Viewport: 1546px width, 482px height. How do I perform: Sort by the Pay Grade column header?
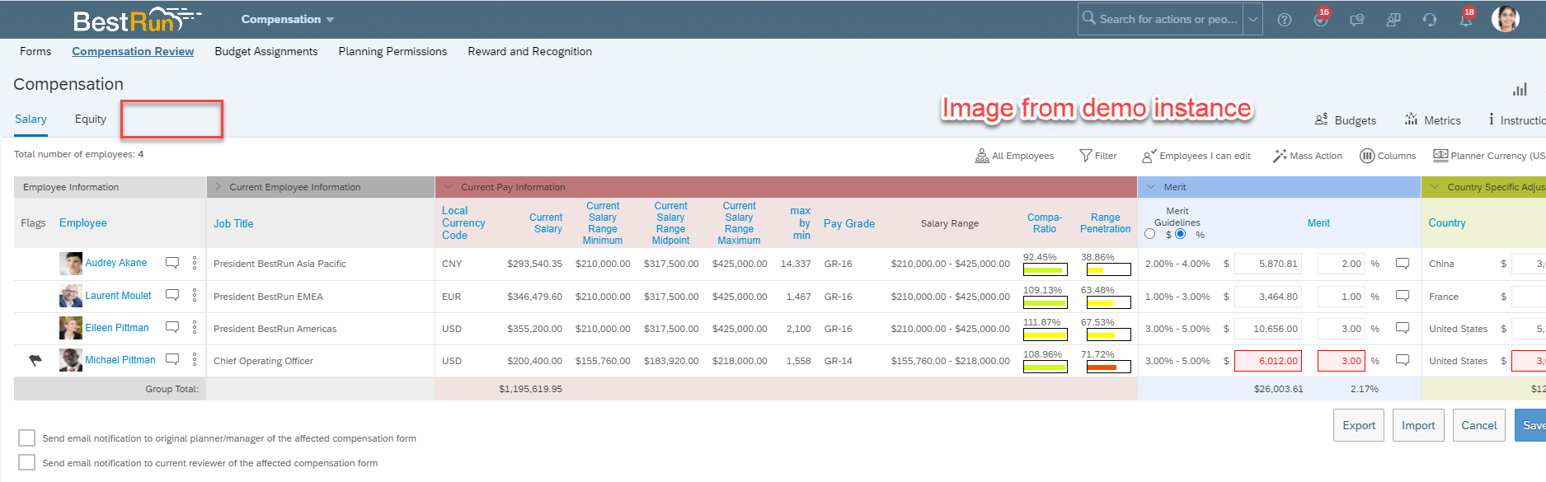[x=849, y=223]
